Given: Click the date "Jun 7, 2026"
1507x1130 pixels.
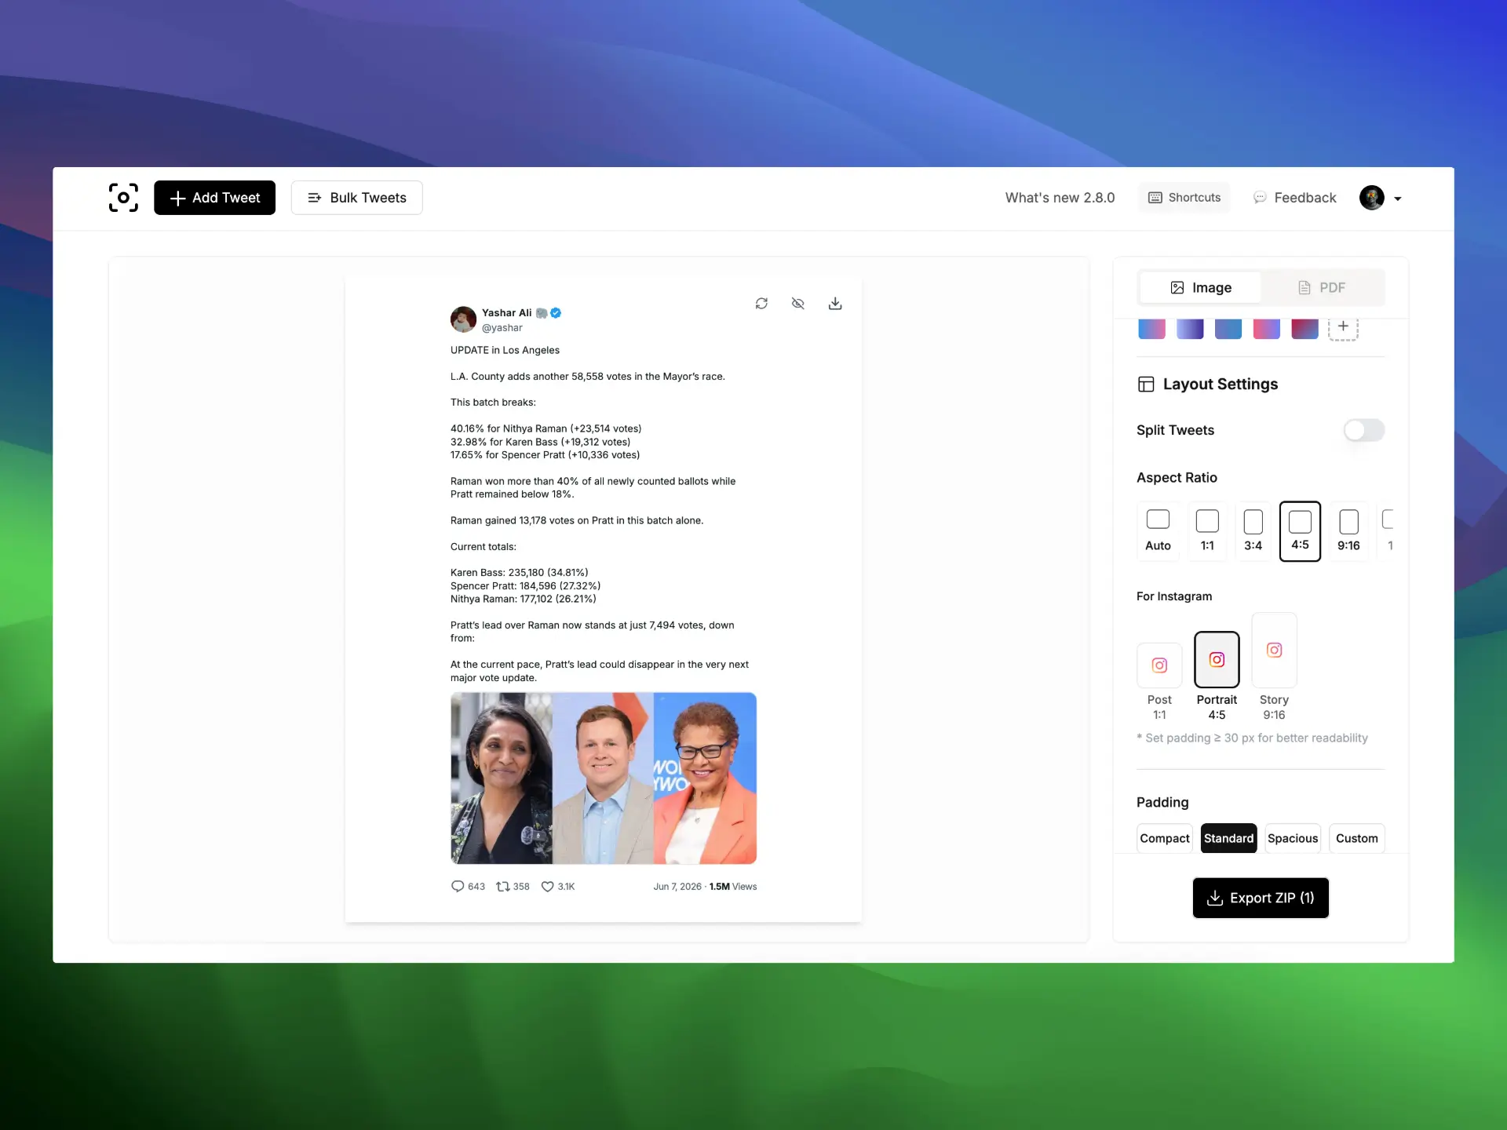Looking at the screenshot, I should (677, 887).
